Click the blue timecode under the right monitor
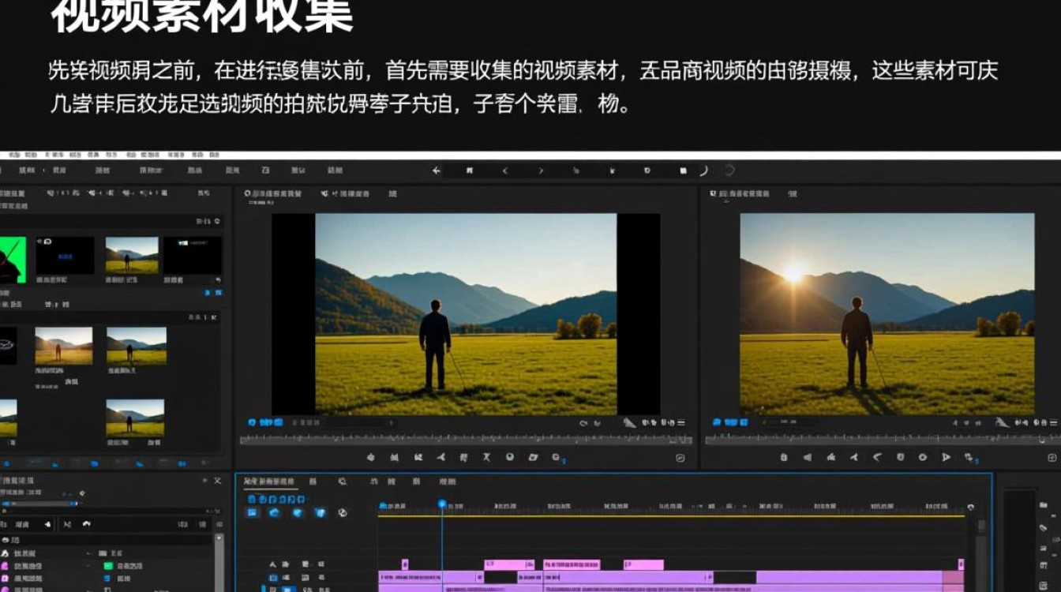This screenshot has width=1061, height=592. pyautogui.click(x=731, y=423)
